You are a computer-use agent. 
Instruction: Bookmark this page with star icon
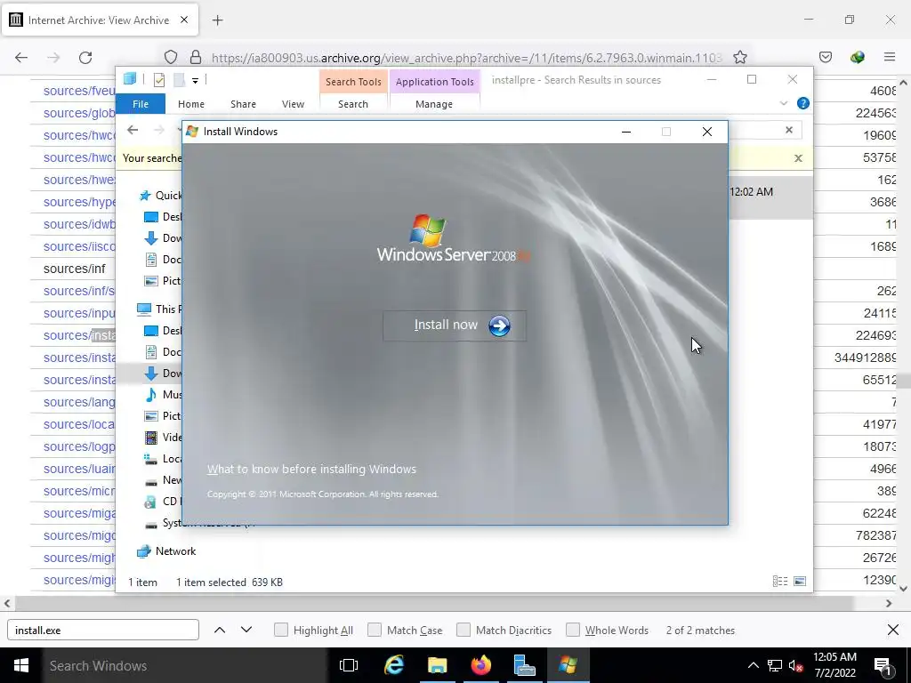pos(739,58)
